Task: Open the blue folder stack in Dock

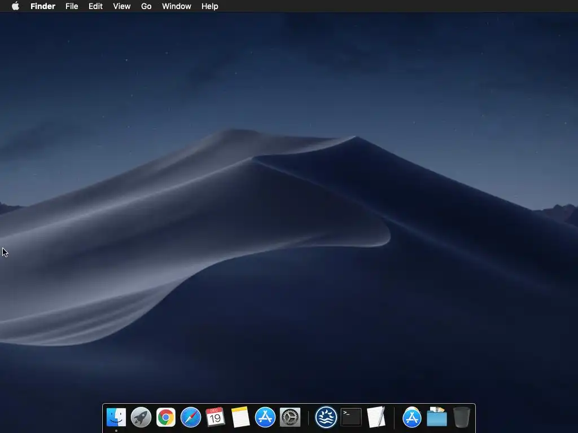Action: tap(437, 417)
